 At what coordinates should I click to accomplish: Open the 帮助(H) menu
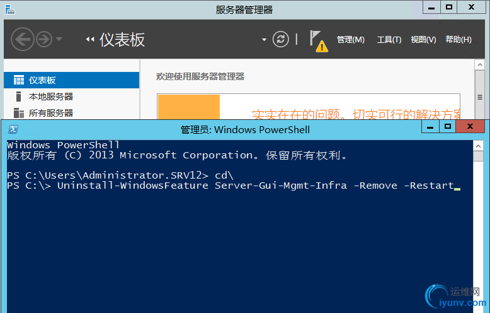click(x=458, y=40)
